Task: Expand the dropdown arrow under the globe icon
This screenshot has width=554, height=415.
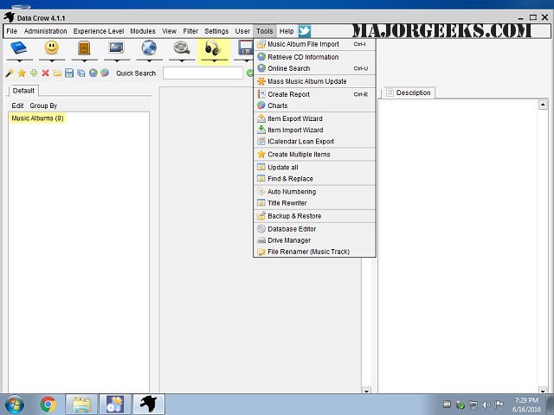Action: coord(150,61)
